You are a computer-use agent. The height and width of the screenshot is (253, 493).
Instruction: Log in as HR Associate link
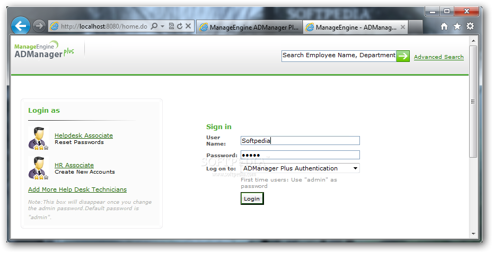click(74, 165)
